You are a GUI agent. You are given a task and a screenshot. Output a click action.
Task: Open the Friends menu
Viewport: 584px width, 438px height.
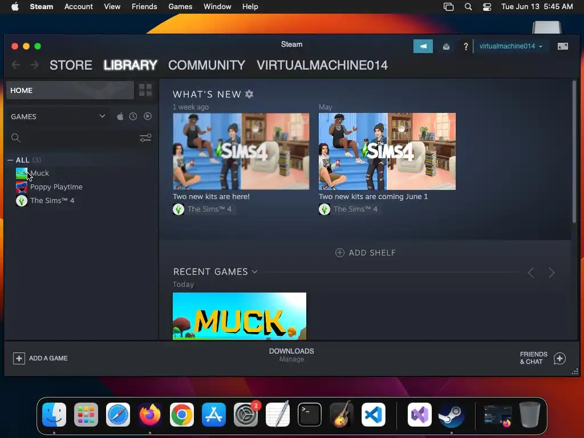coord(144,7)
